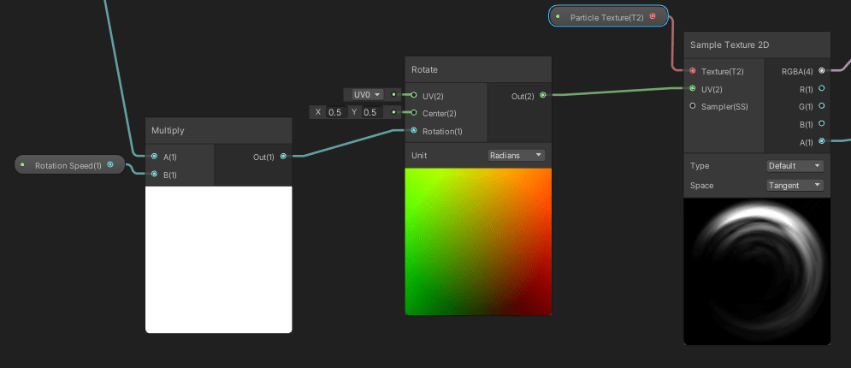Screen dimensions: 851x368
Task: Click the Sample Texture 2D swirl preview
Action: click(757, 271)
